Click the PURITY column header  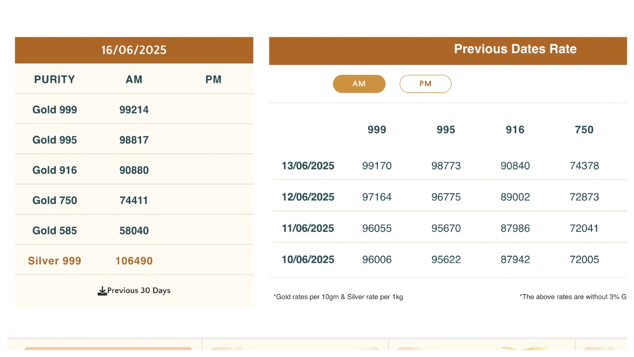[x=54, y=79]
